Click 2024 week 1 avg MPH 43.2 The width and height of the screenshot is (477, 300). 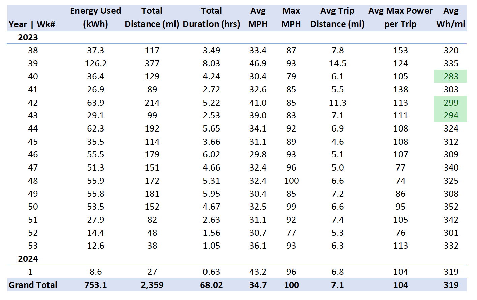tap(258, 272)
